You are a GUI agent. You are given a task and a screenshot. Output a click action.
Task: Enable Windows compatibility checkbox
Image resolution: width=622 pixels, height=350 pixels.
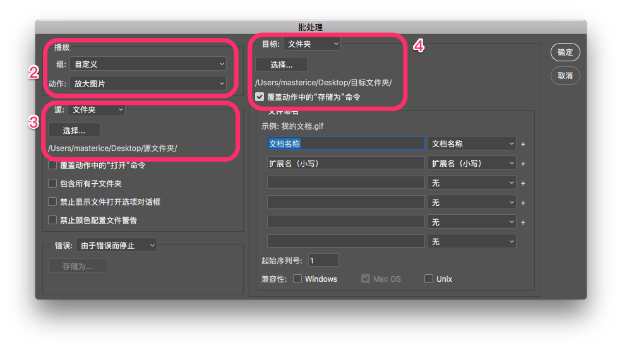[297, 279]
